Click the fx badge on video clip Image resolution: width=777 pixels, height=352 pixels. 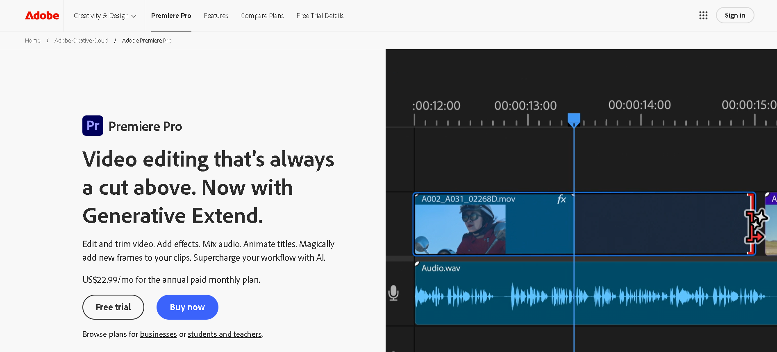[x=561, y=199]
